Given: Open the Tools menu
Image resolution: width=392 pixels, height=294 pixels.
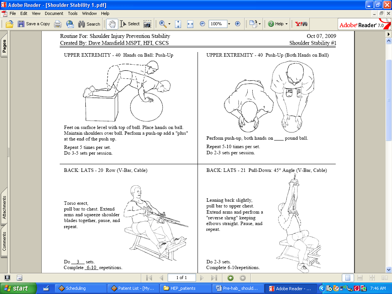Looking at the screenshot, I should point(73,13).
